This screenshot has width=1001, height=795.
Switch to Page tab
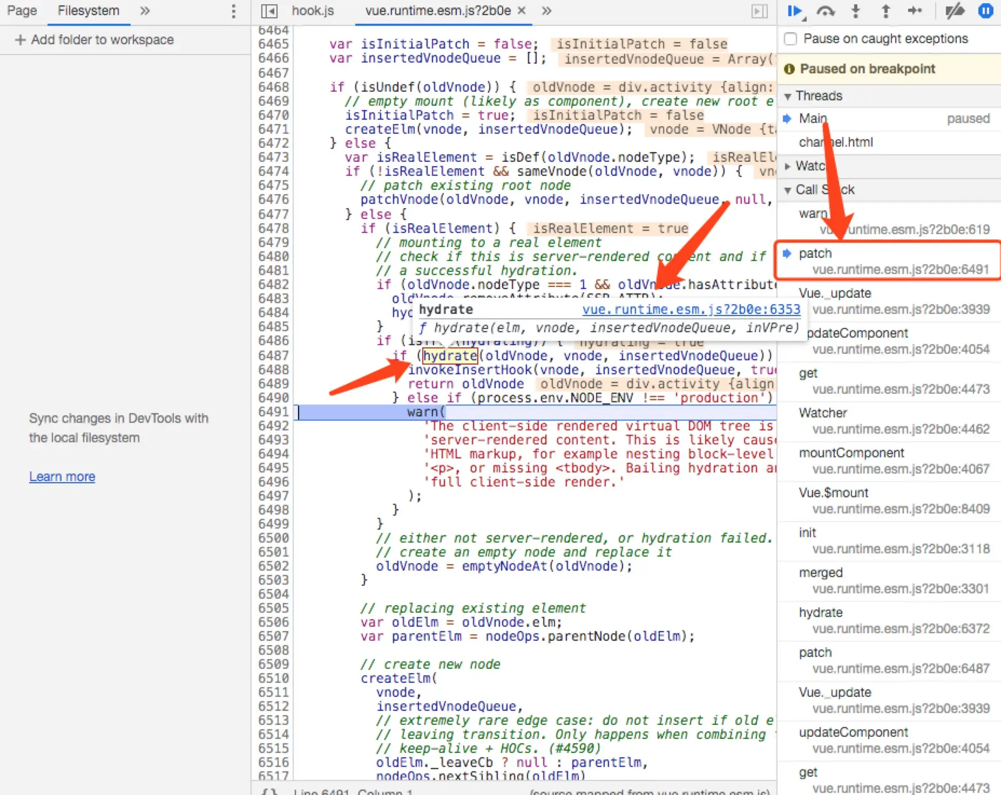[x=22, y=11]
